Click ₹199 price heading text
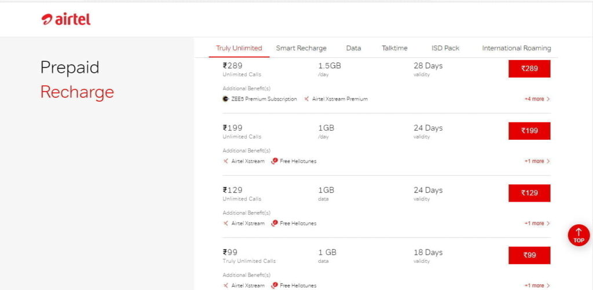Image resolution: width=593 pixels, height=290 pixels. pyautogui.click(x=233, y=128)
